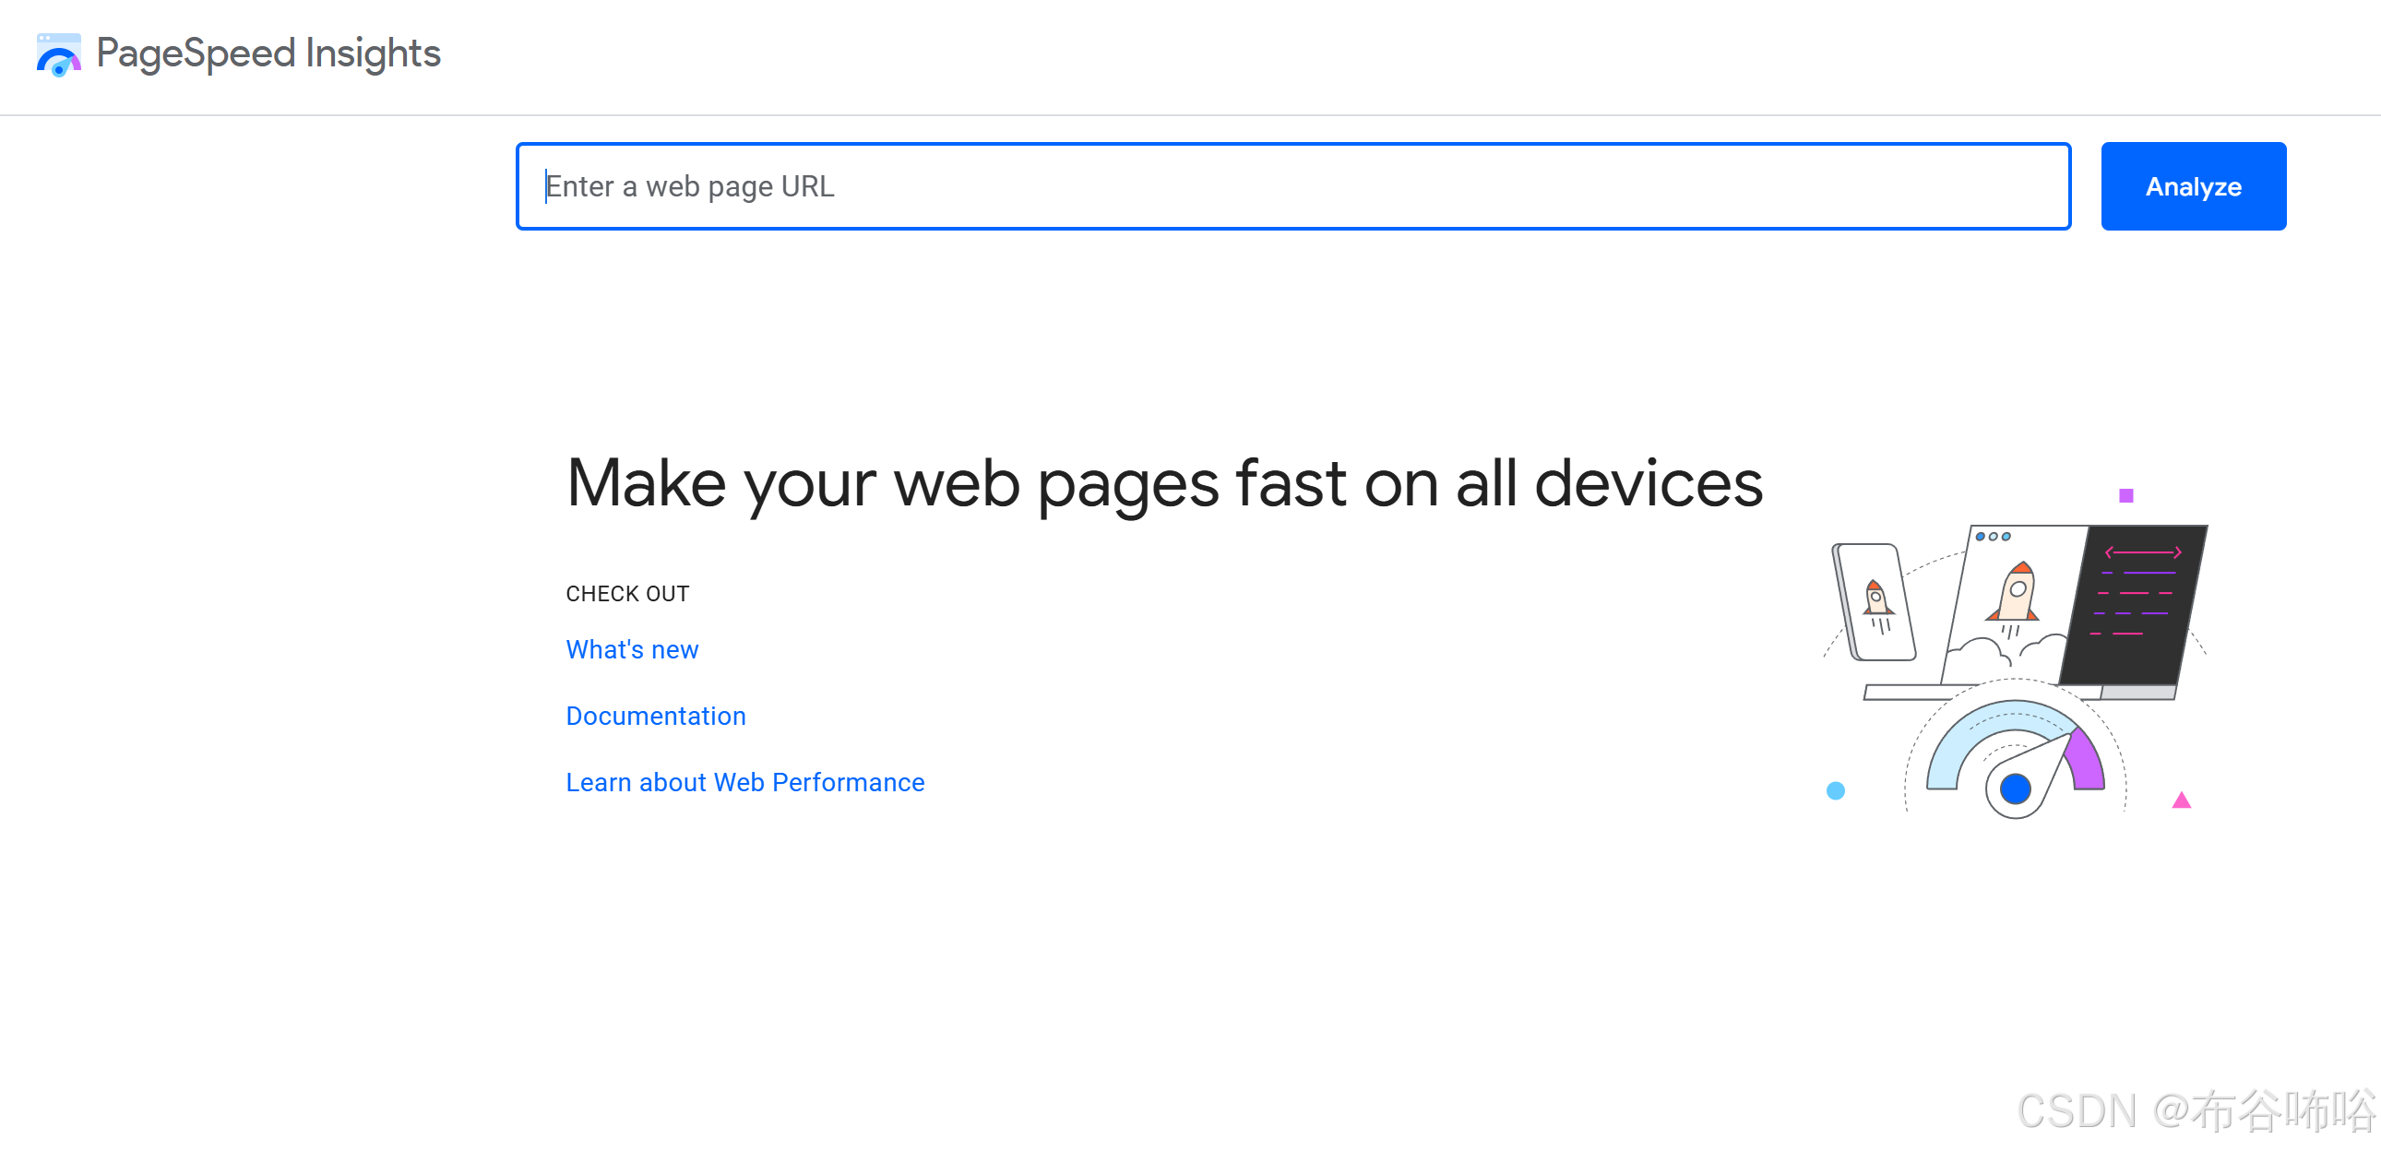Follow the Learn about Web Performance link
This screenshot has height=1150, width=2381.
pos(744,782)
